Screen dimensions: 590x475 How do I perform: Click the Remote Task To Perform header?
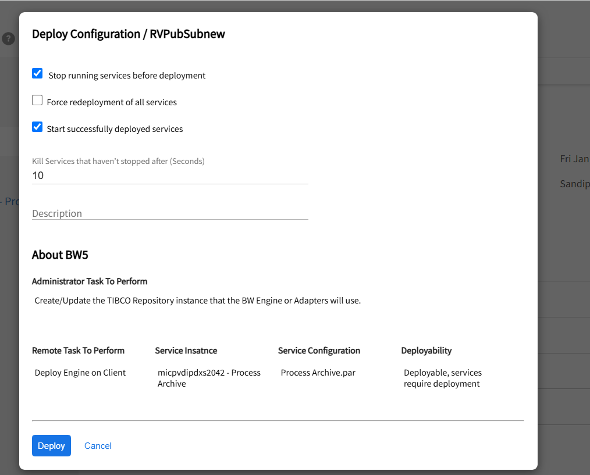click(78, 351)
